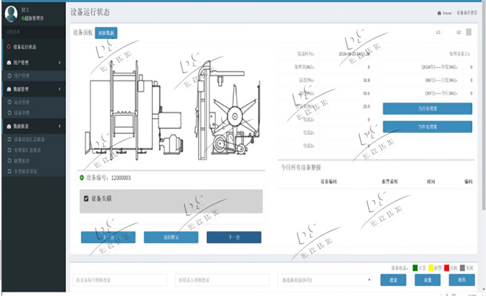This screenshot has height=296, width=486.
Task: Click the gray L2 indicator square
Action: coord(468,32)
